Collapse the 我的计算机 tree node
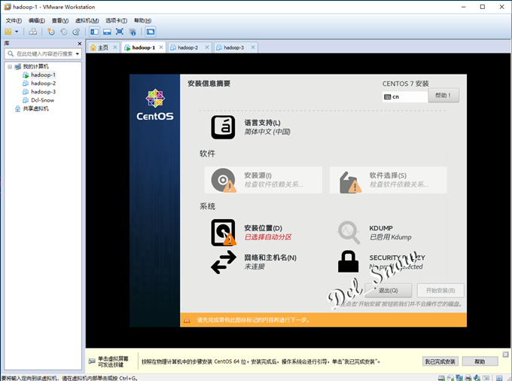The width and height of the screenshot is (512, 381). coord(10,66)
